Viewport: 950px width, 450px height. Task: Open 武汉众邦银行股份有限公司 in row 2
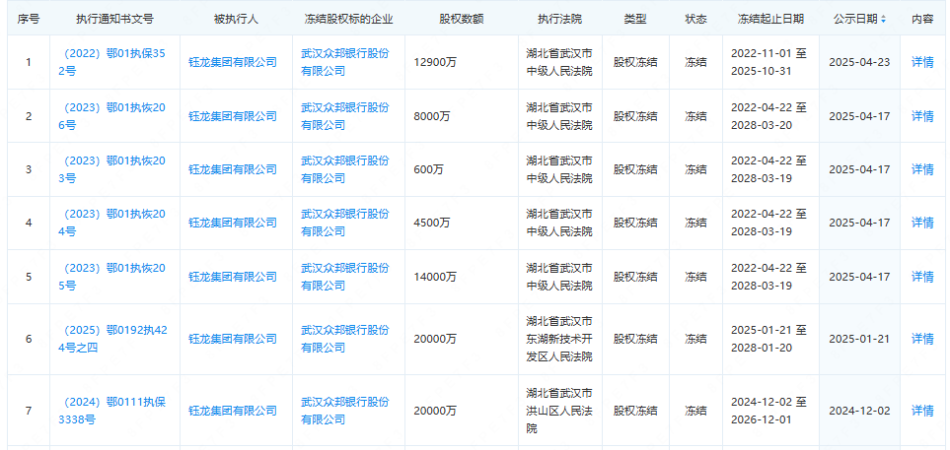pyautogui.click(x=345, y=116)
